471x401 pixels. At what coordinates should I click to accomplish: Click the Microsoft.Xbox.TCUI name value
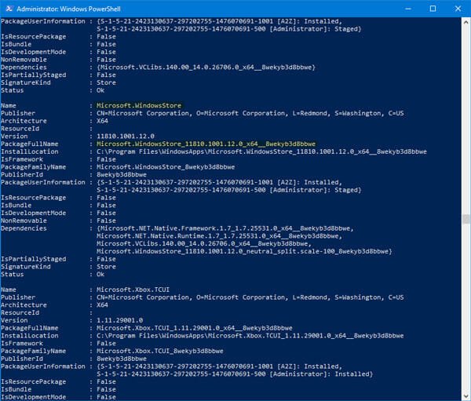tap(133, 290)
